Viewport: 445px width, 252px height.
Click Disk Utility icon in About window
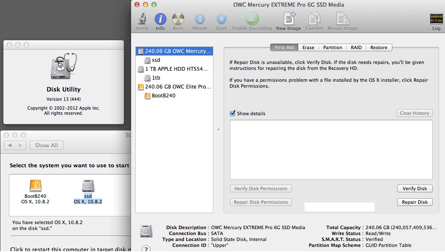coord(64,66)
